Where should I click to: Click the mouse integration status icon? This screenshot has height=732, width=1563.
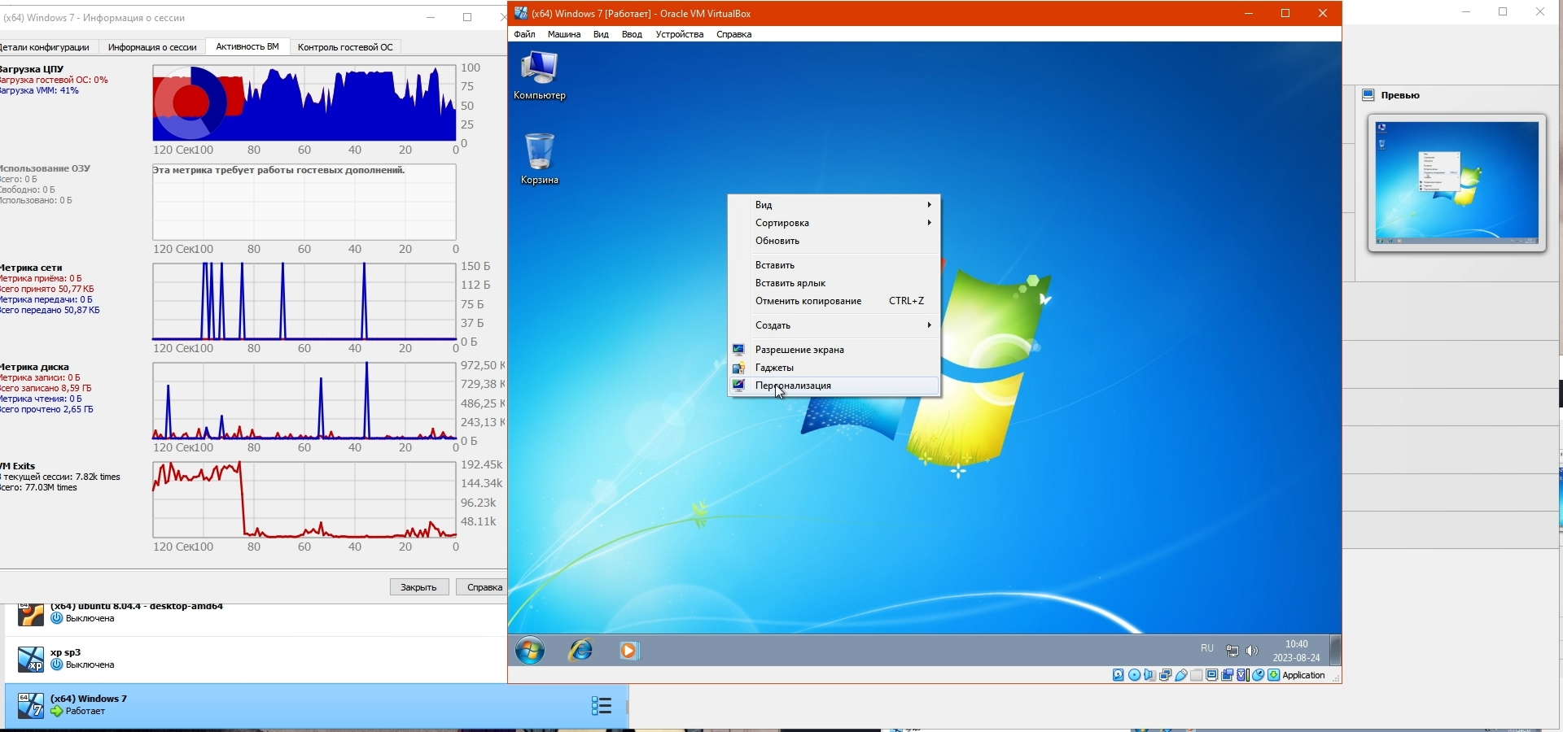(x=1259, y=675)
